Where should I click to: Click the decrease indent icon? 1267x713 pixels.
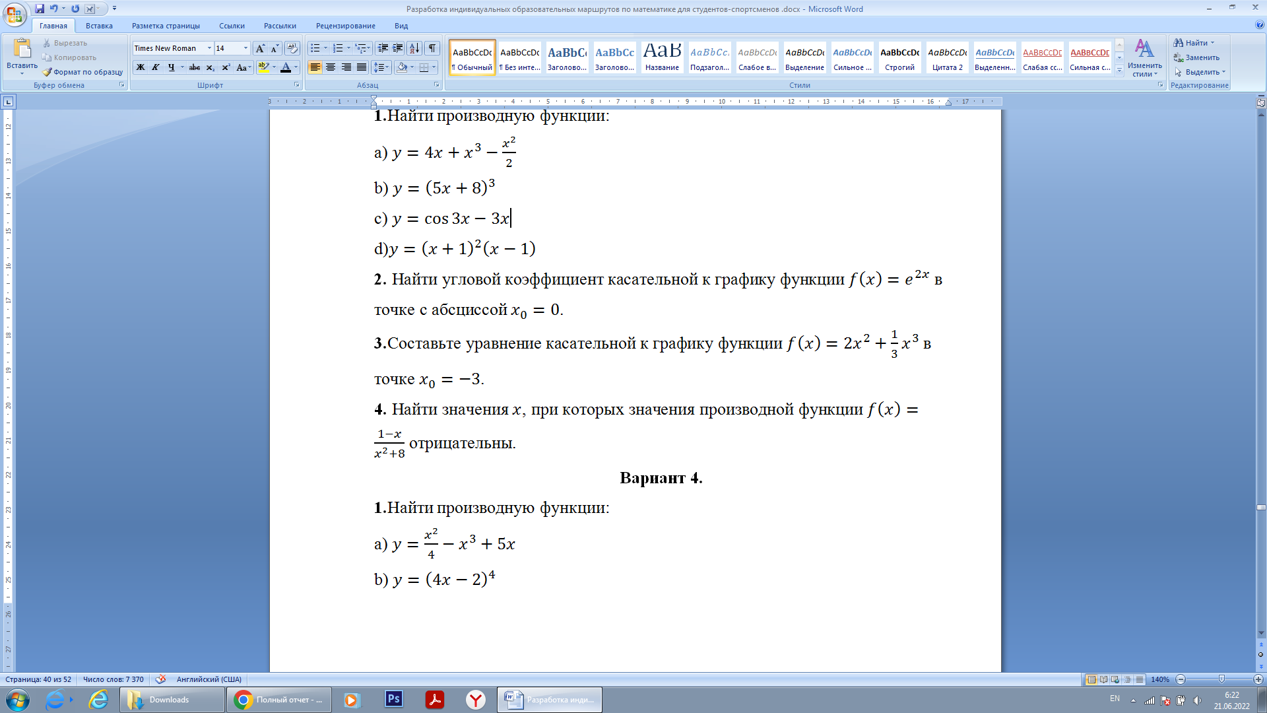[x=383, y=48]
